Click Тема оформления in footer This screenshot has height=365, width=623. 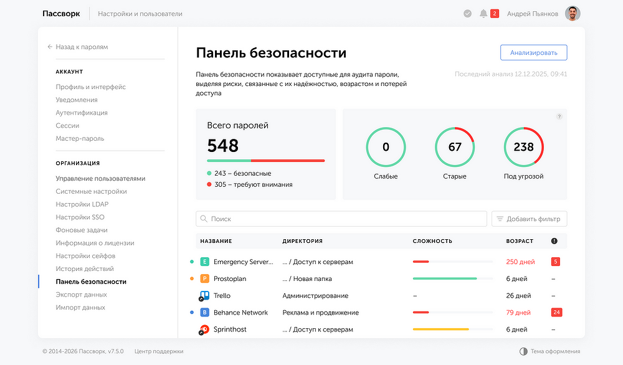coord(556,351)
